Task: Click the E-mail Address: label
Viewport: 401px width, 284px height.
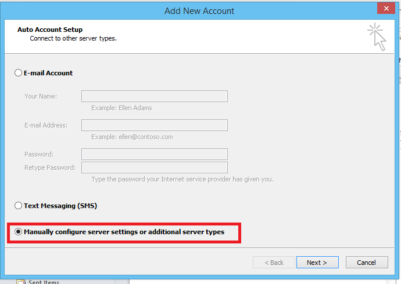Action: click(46, 125)
